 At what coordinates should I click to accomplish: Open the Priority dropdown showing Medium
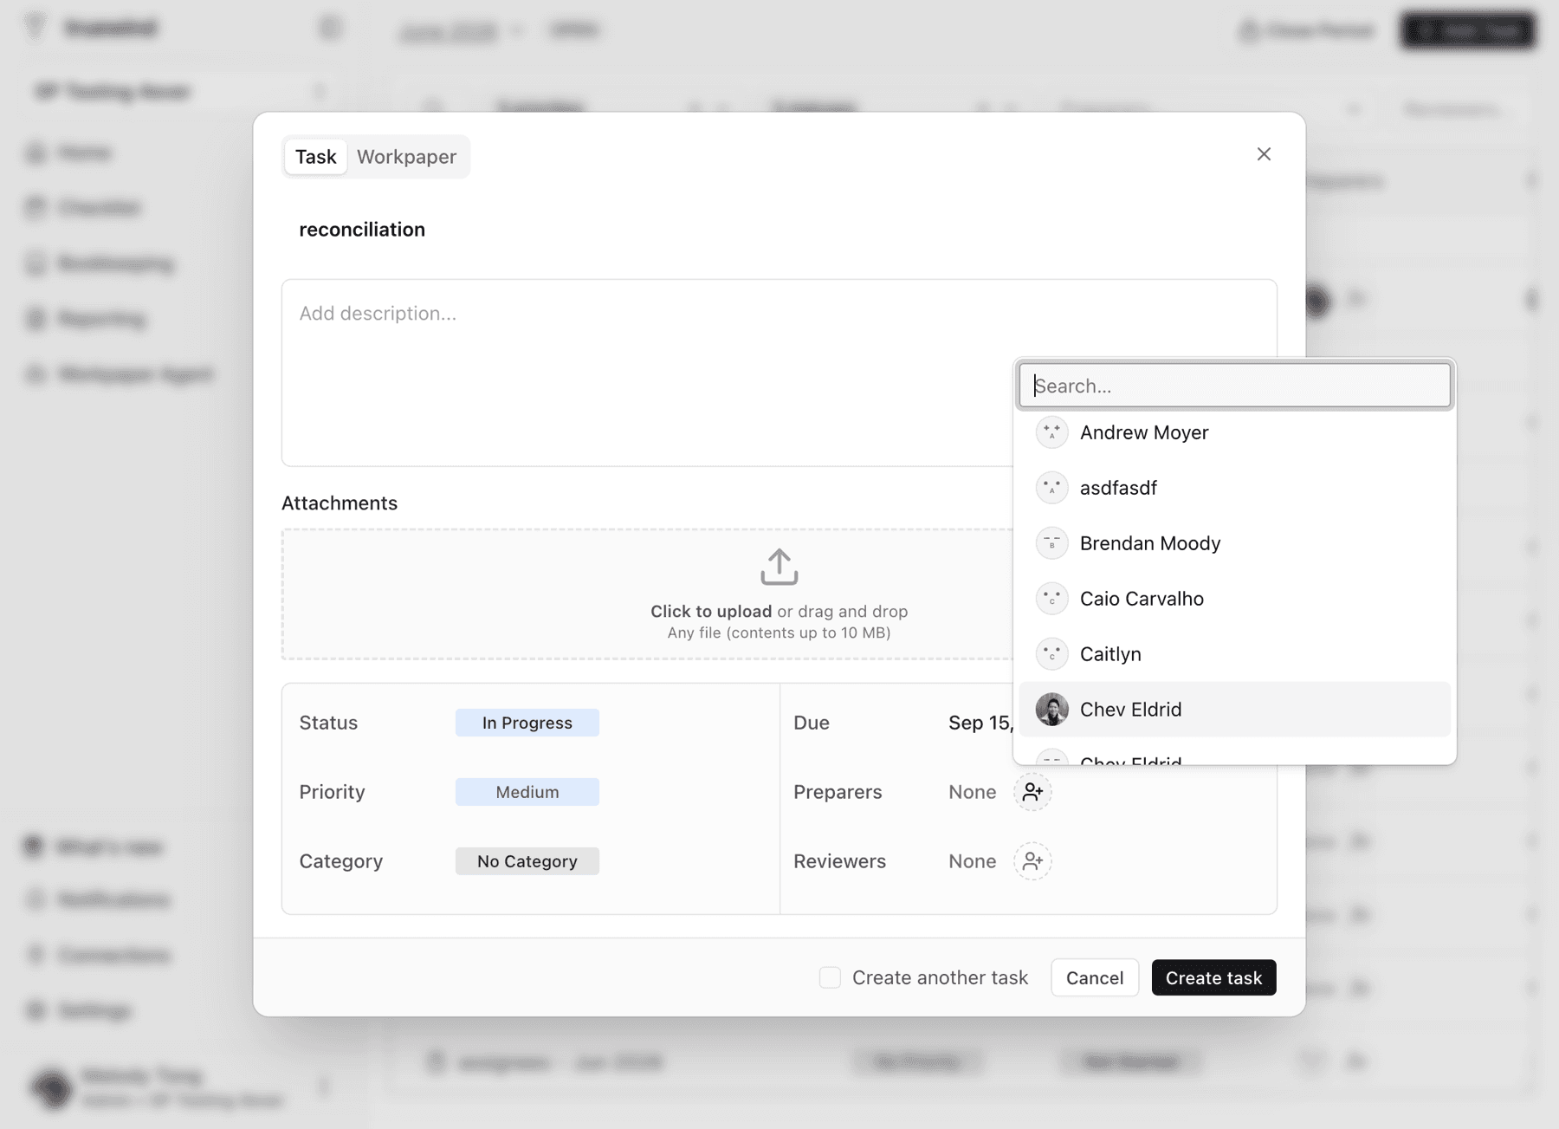coord(527,792)
